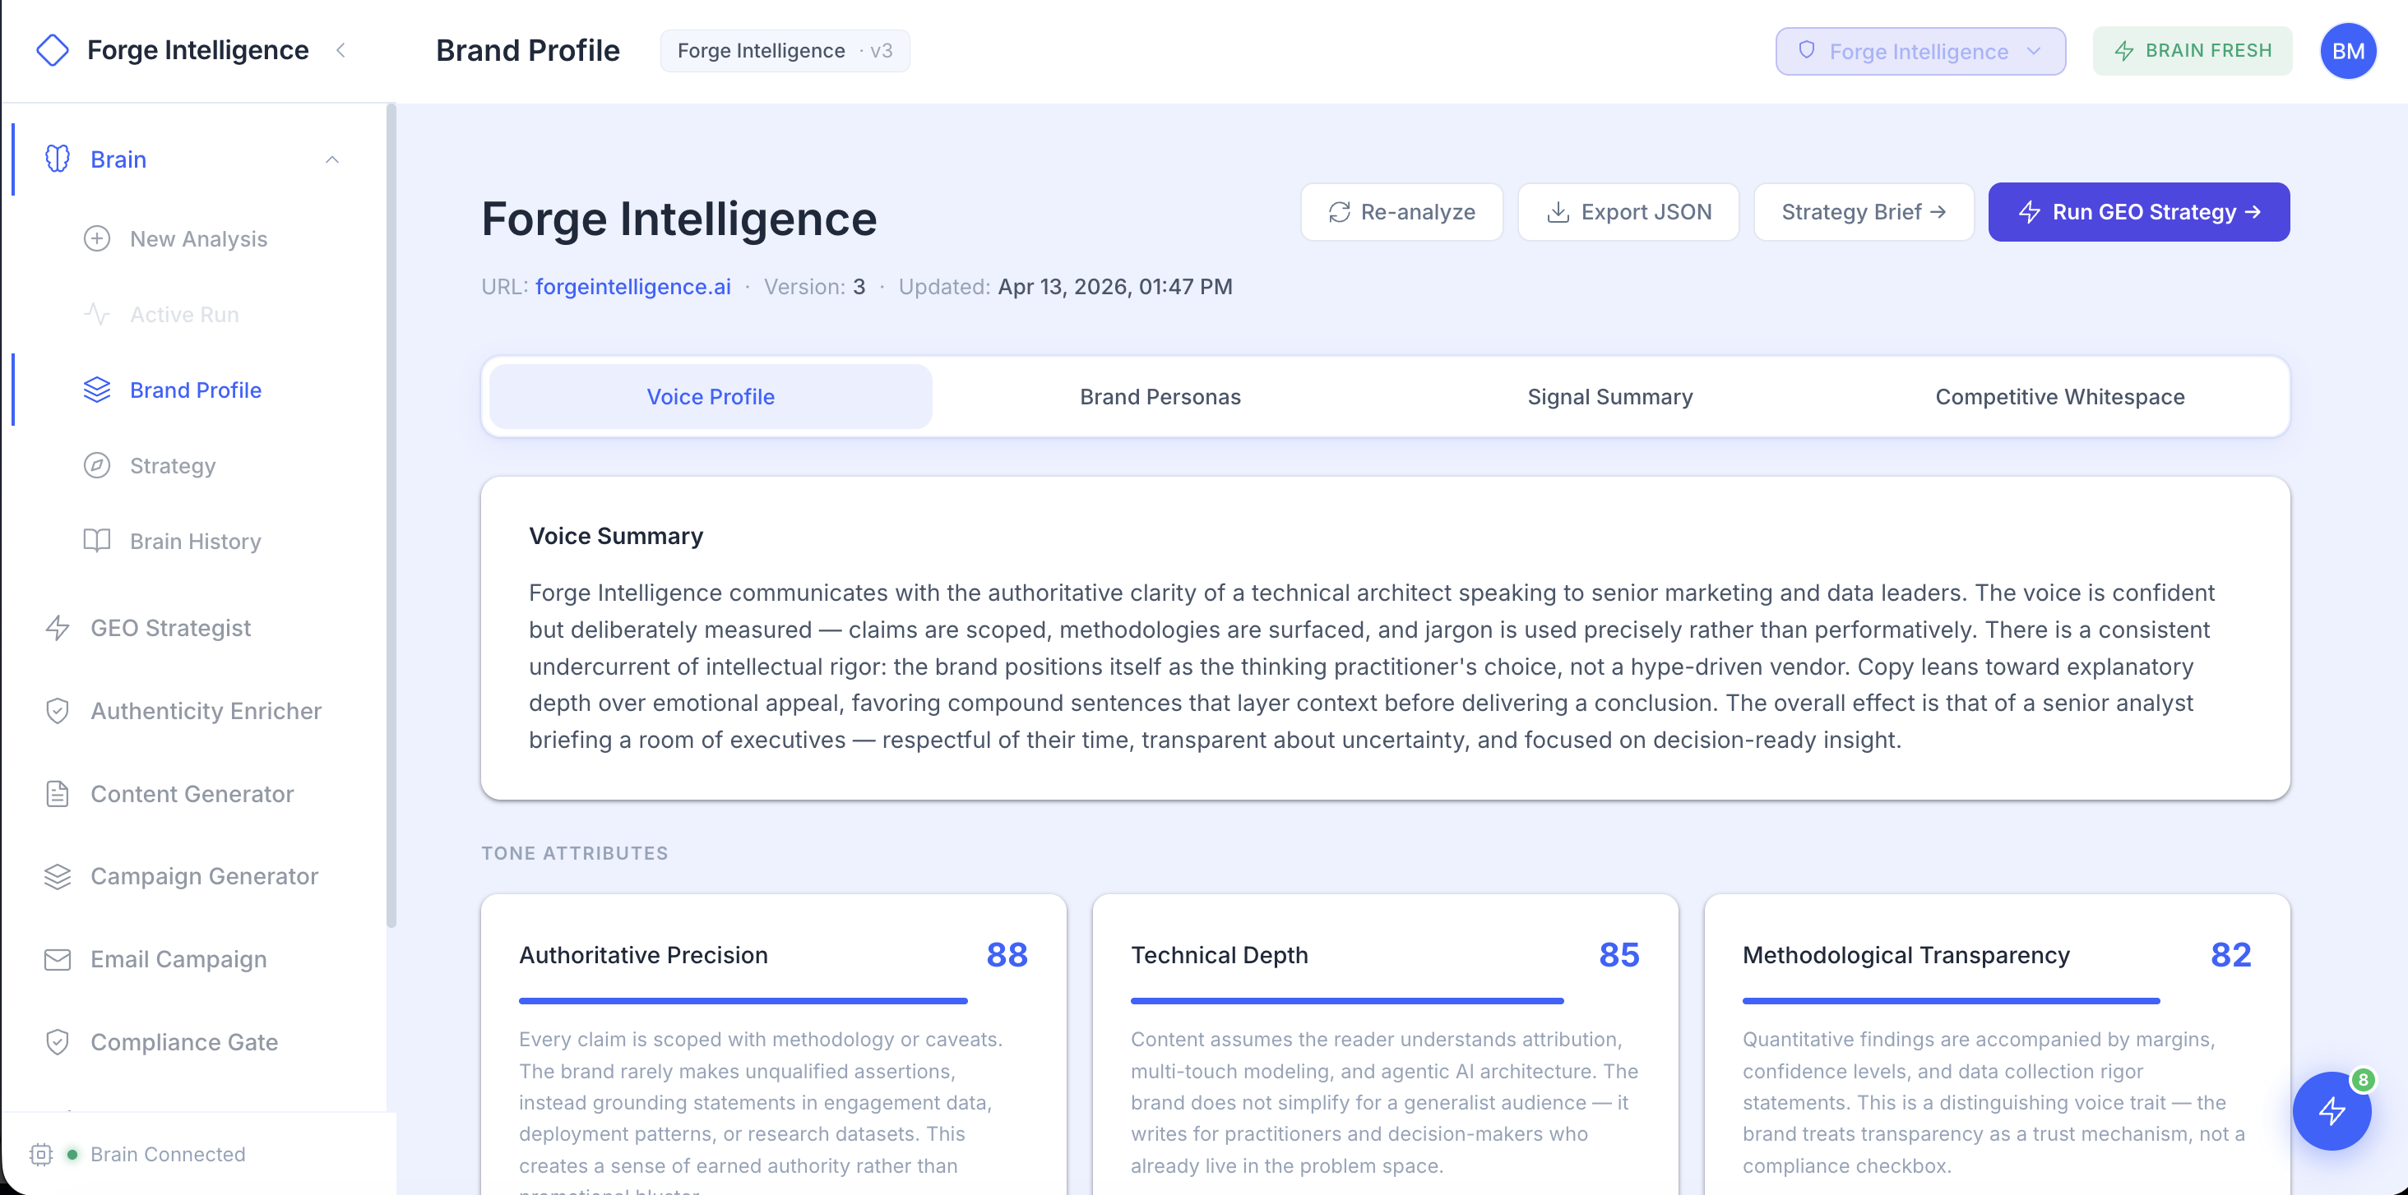Open the Campaign Generator layers icon

[x=57, y=876]
